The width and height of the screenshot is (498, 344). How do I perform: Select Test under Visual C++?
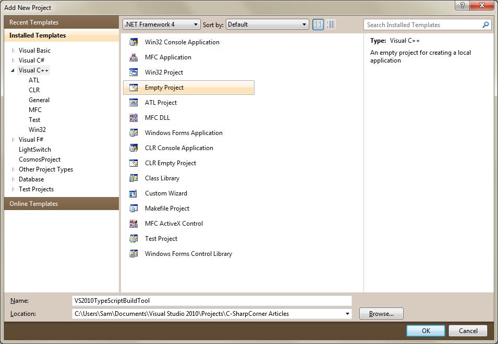pyautogui.click(x=34, y=120)
